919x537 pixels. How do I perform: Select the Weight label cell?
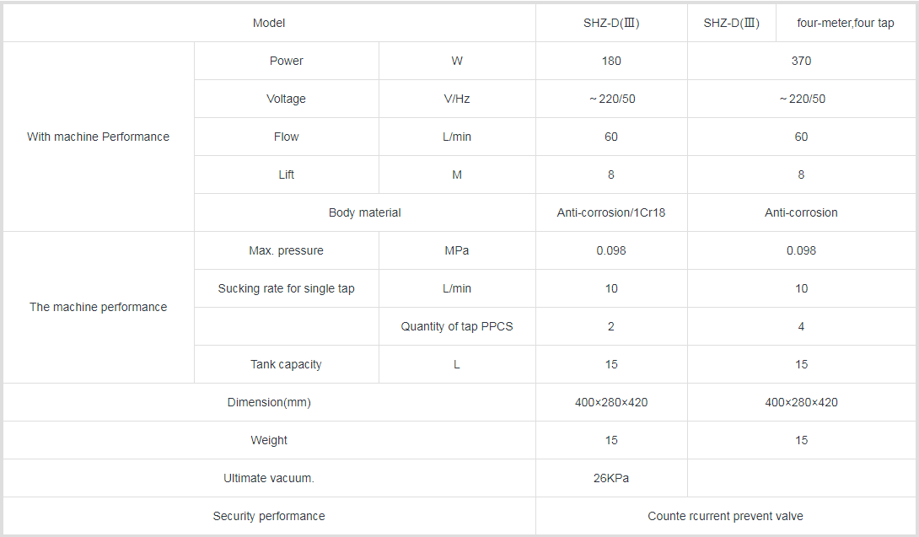(x=269, y=440)
